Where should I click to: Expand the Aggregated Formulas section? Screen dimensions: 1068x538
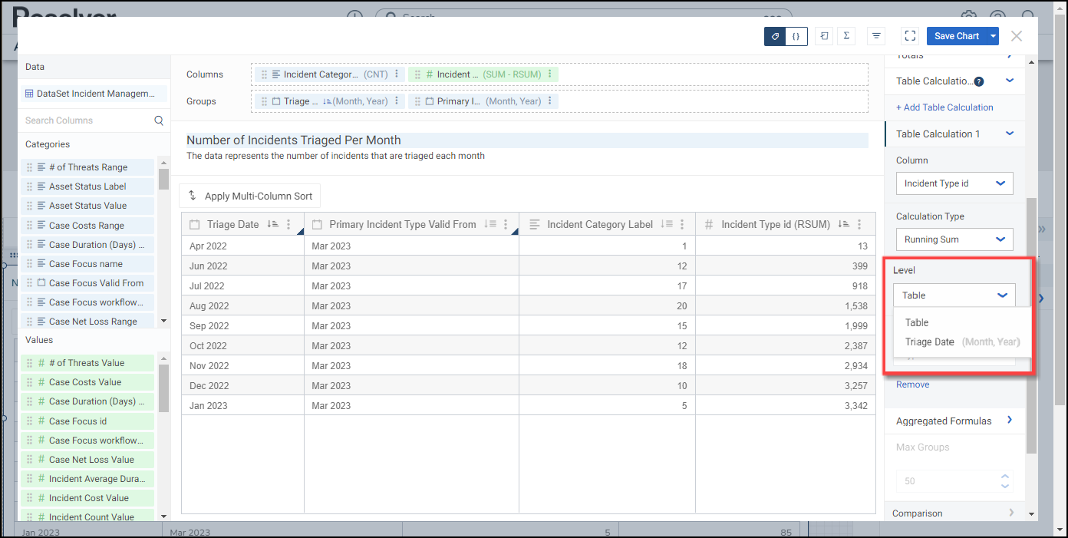point(1009,421)
